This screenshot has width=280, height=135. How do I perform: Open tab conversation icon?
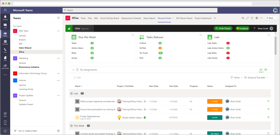pos(243,18)
